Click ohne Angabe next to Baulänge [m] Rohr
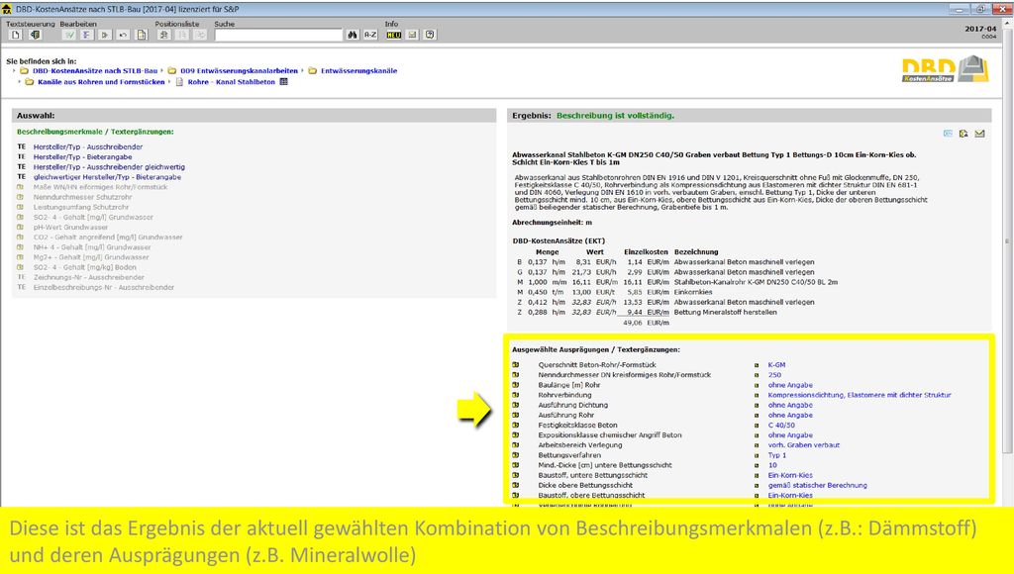Viewport: 1014px width, 574px height. pyautogui.click(x=790, y=385)
